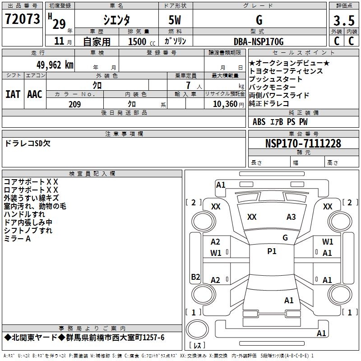Select the color number 209
The image size is (361, 361).
74,104
